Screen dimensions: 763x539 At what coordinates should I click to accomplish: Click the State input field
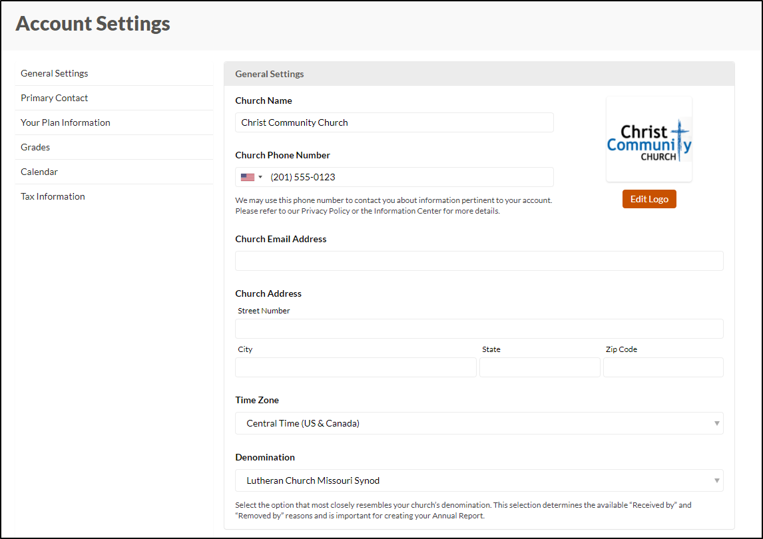540,367
